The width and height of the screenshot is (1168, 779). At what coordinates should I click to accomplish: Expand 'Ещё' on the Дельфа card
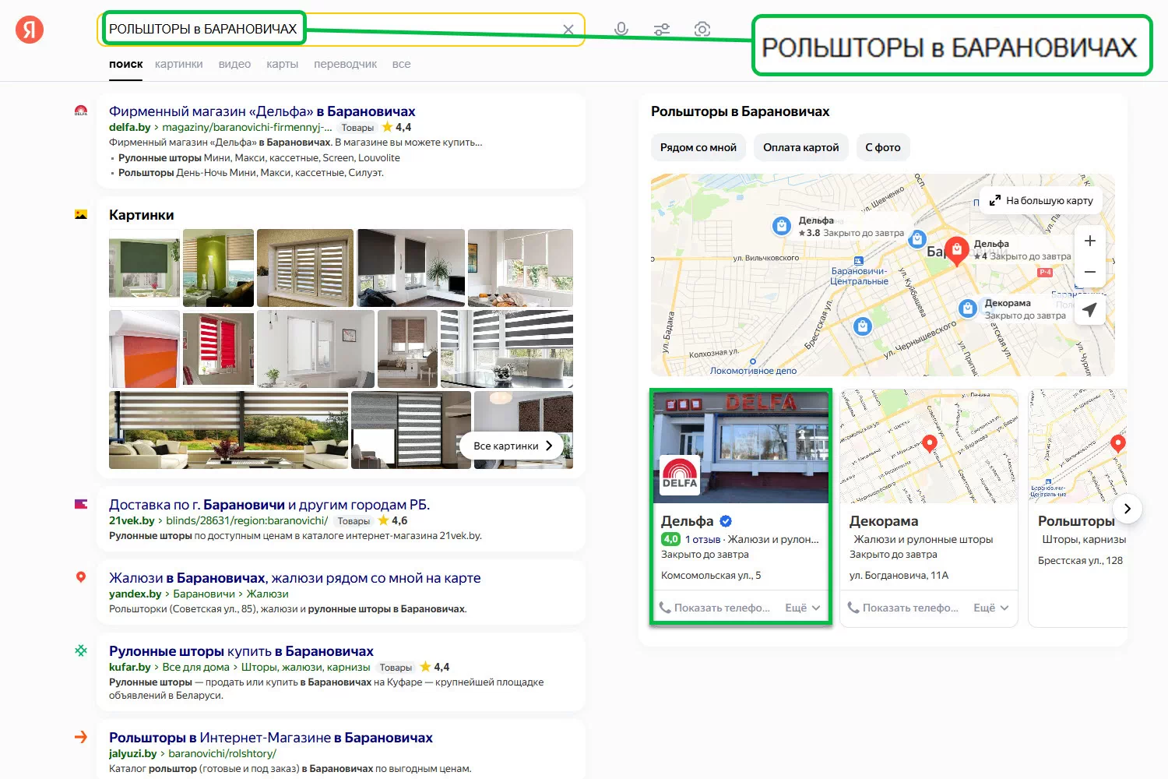(803, 608)
